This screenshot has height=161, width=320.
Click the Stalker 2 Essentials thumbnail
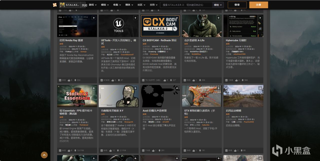tap(77, 96)
